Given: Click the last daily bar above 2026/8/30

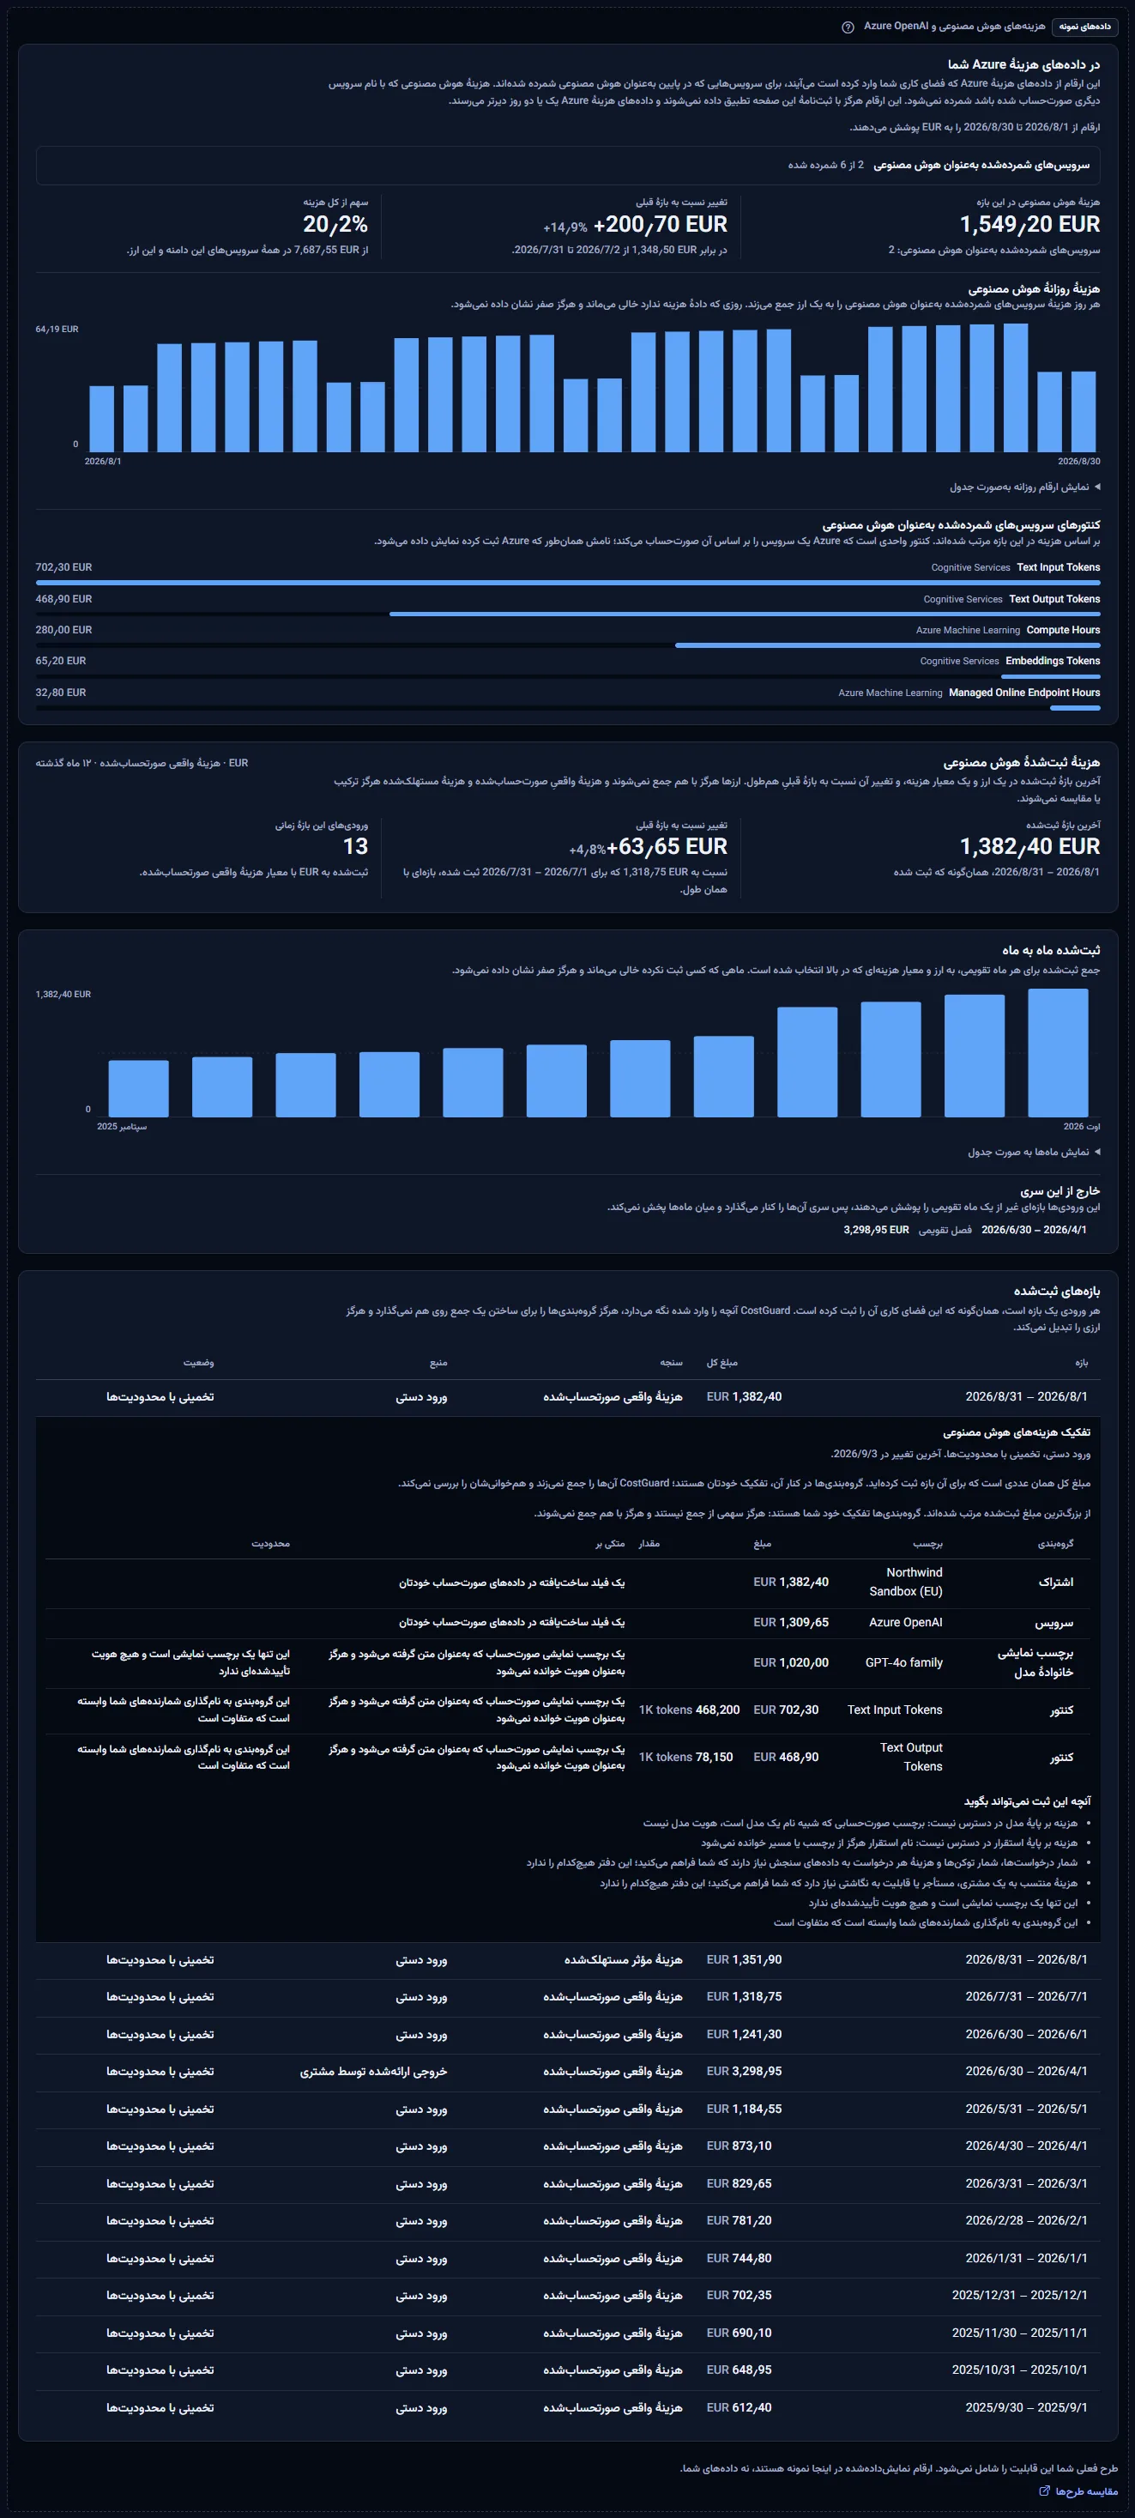Looking at the screenshot, I should [x=1084, y=412].
